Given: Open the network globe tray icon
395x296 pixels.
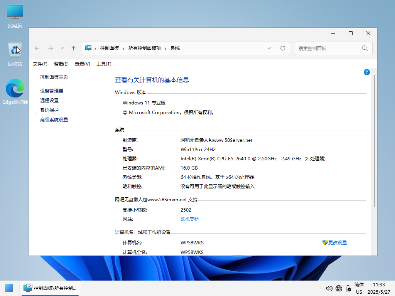Looking at the screenshot, I should coord(339,288).
